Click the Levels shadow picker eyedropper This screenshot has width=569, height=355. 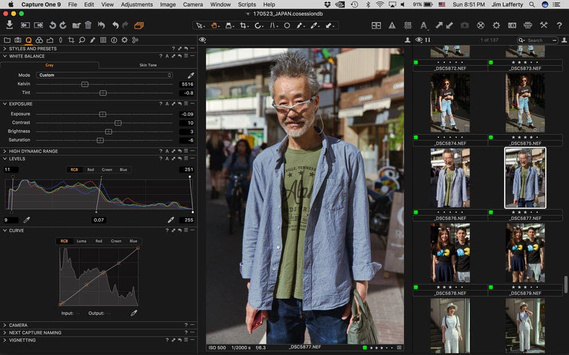[x=27, y=219]
